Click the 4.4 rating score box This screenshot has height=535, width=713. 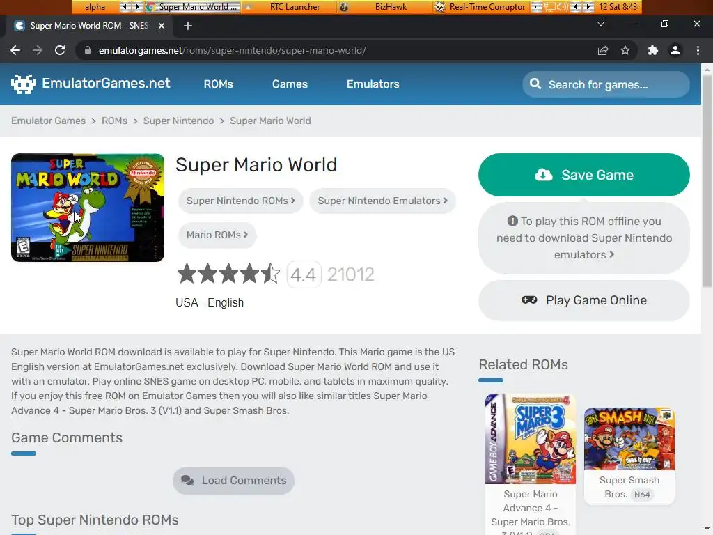304,274
